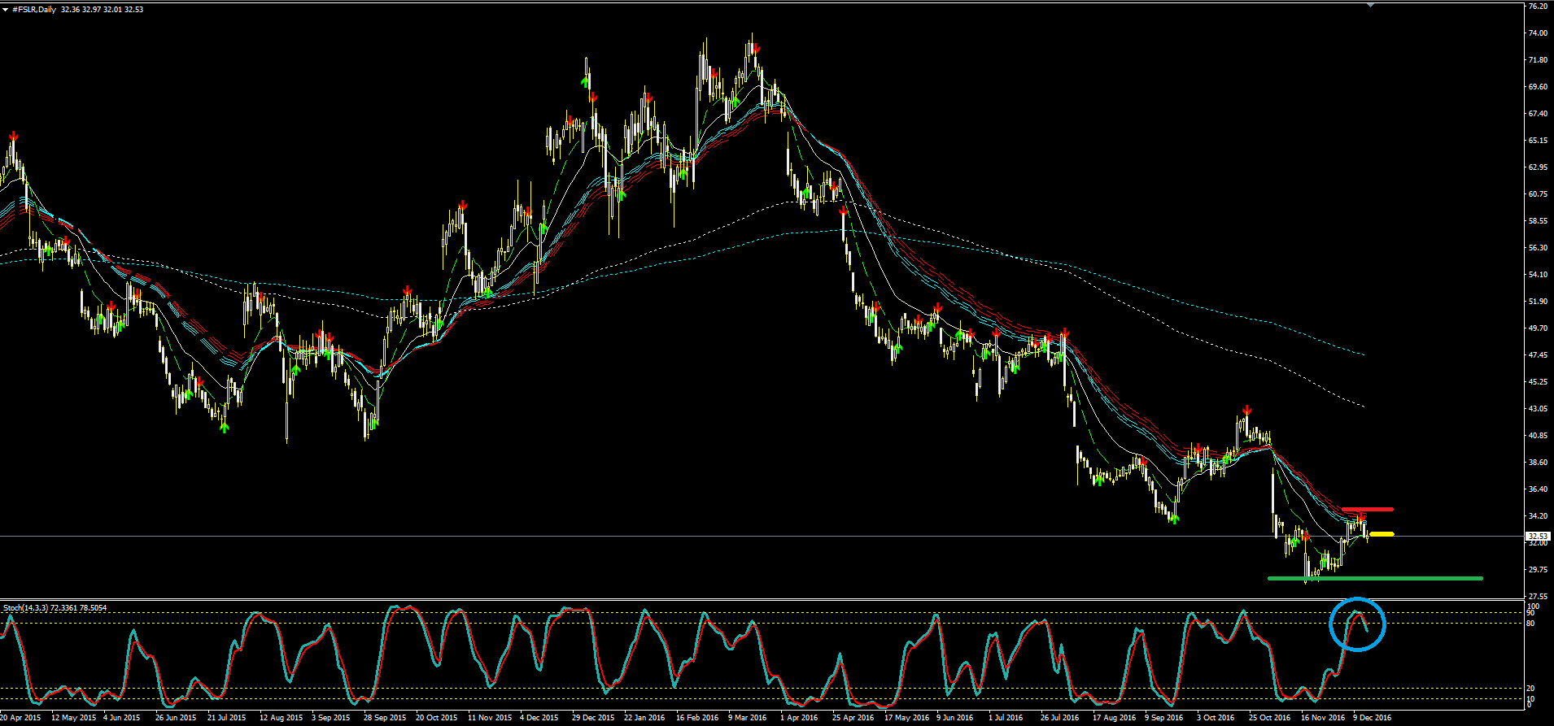Click the 28 Sep 2015 date label

(x=385, y=718)
